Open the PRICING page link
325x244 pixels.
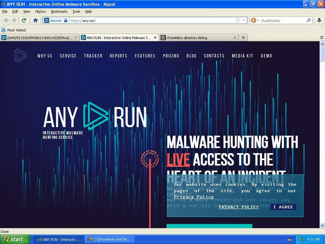pos(171,56)
